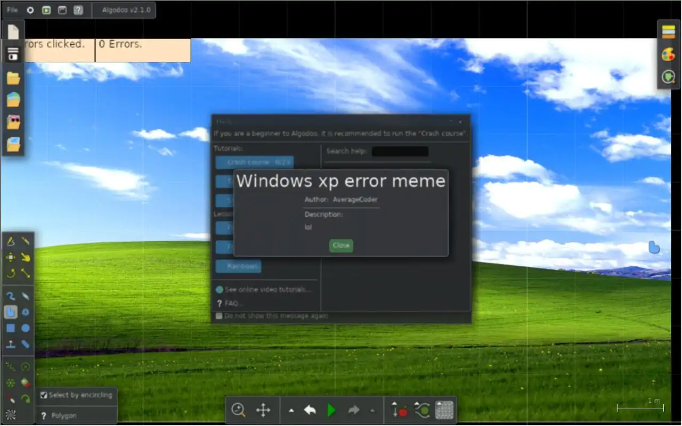Image resolution: width=682 pixels, height=426 pixels.
Task: Start the simulation with Play
Action: click(x=331, y=410)
